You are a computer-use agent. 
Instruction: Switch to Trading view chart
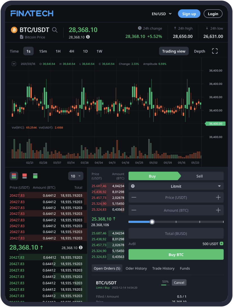coord(174,51)
